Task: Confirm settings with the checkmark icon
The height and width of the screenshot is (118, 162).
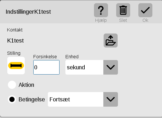Action: (x=145, y=10)
